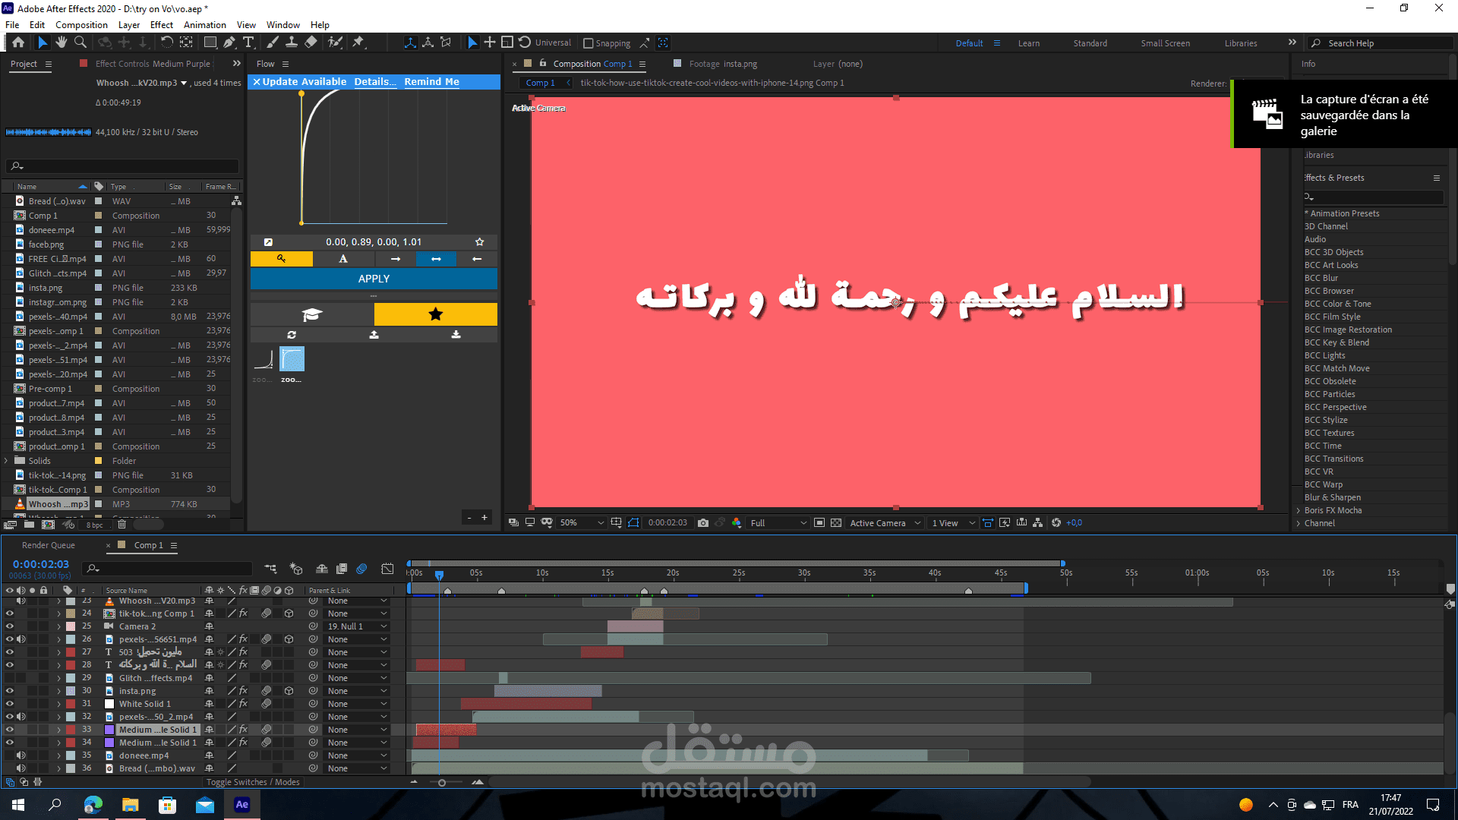Click the APPLY button in Flow panel
The image size is (1458, 820).
point(374,279)
